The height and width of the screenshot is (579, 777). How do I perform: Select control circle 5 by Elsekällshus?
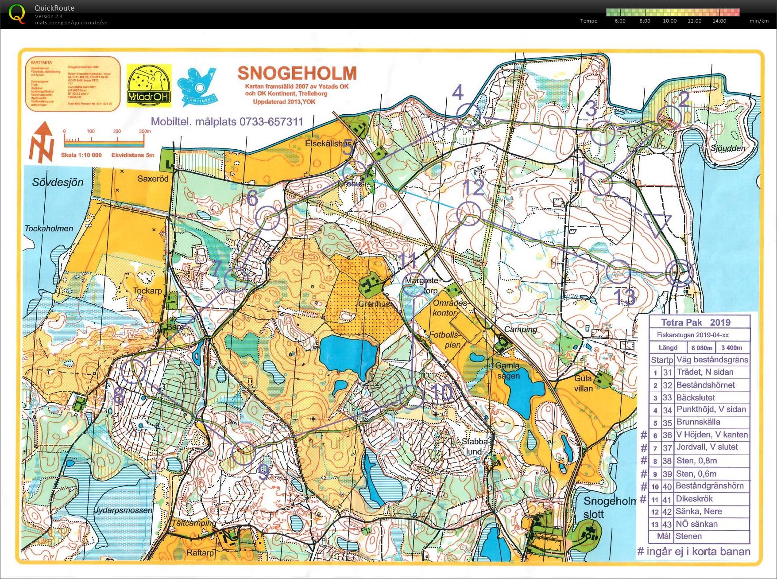(355, 173)
